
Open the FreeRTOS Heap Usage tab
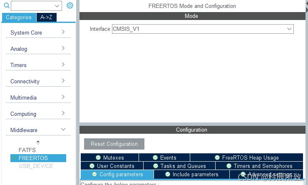click(x=246, y=157)
